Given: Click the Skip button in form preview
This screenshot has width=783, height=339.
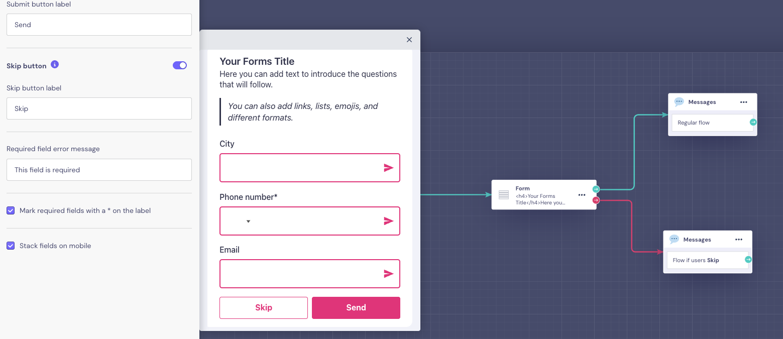Looking at the screenshot, I should (x=264, y=308).
